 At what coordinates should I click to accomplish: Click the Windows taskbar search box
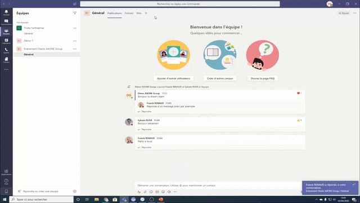(42, 200)
